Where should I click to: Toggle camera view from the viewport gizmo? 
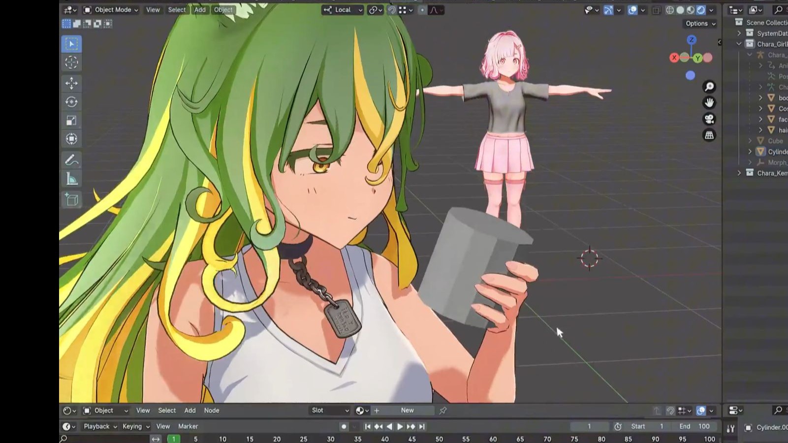click(x=709, y=119)
